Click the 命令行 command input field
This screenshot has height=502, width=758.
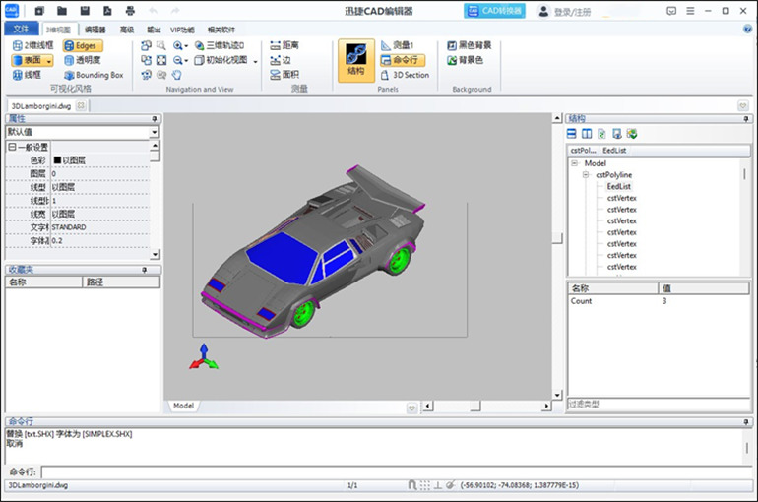397,472
